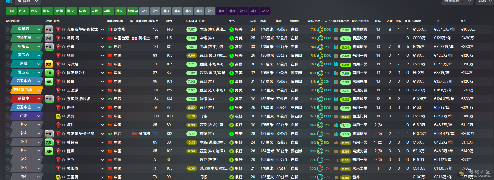The image size is (494, 180).
Task: Open player 弗尔南多·卡兰加 by name
Action: click(80, 134)
